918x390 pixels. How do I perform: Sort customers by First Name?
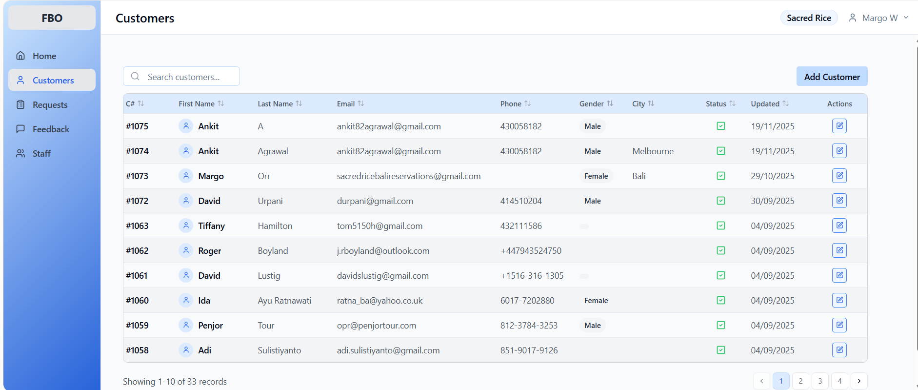pos(201,103)
